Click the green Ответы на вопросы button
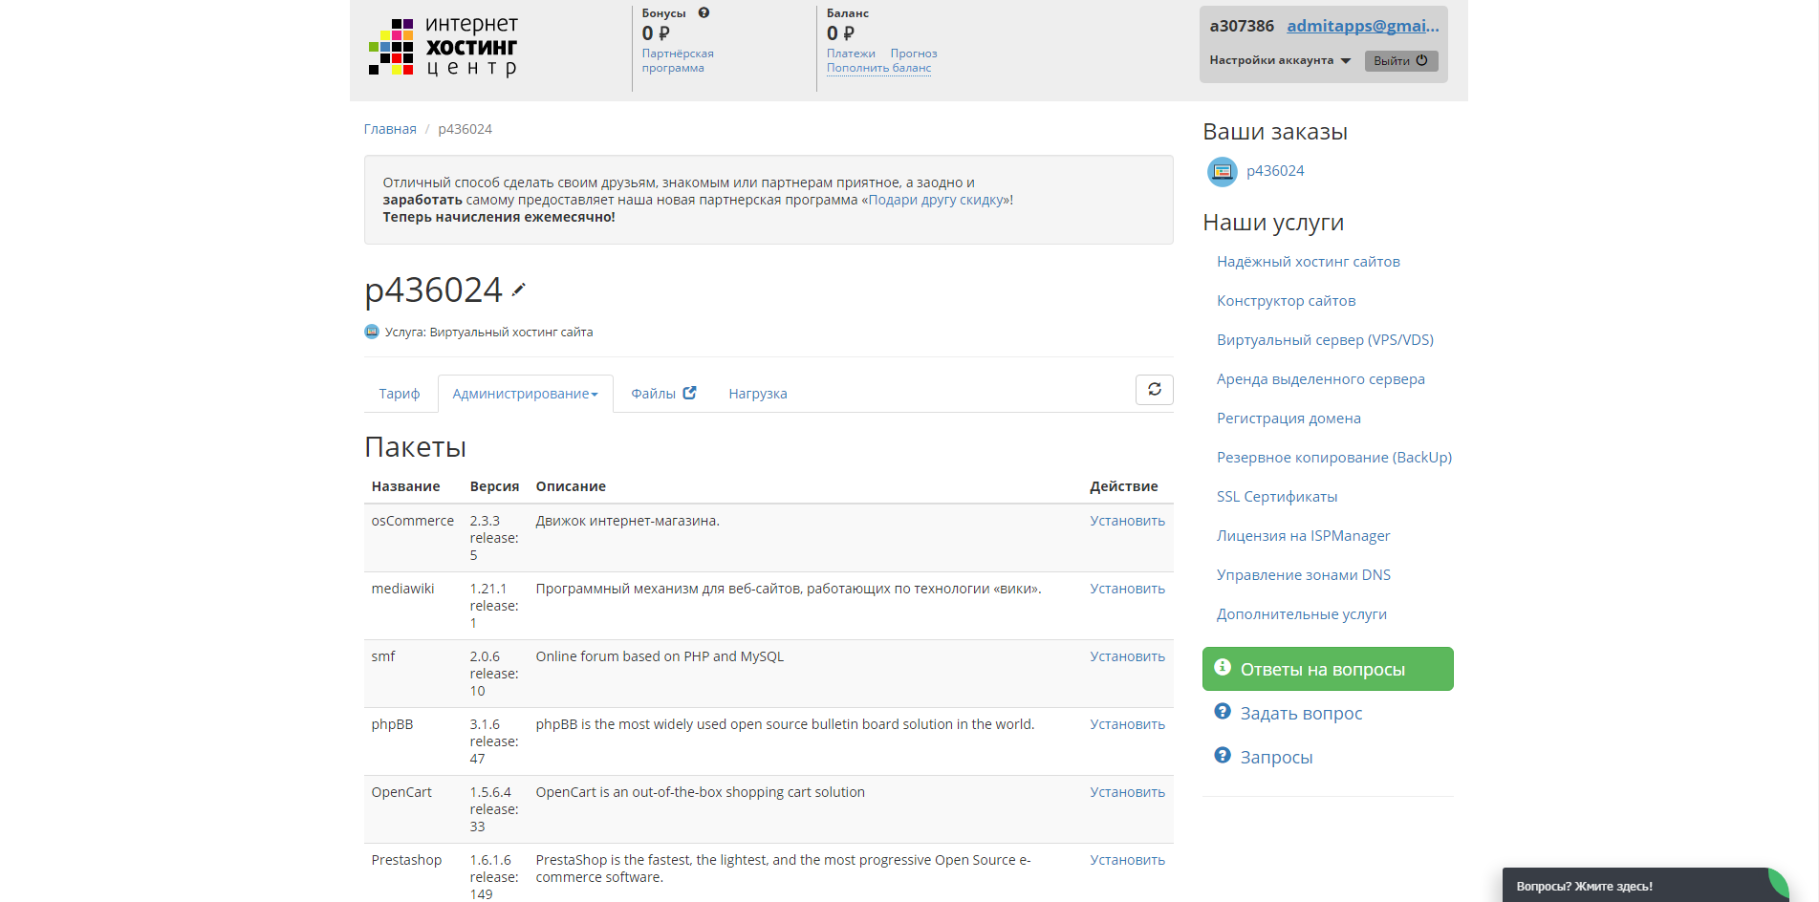Viewport: 1819px width, 902px height. click(x=1328, y=669)
